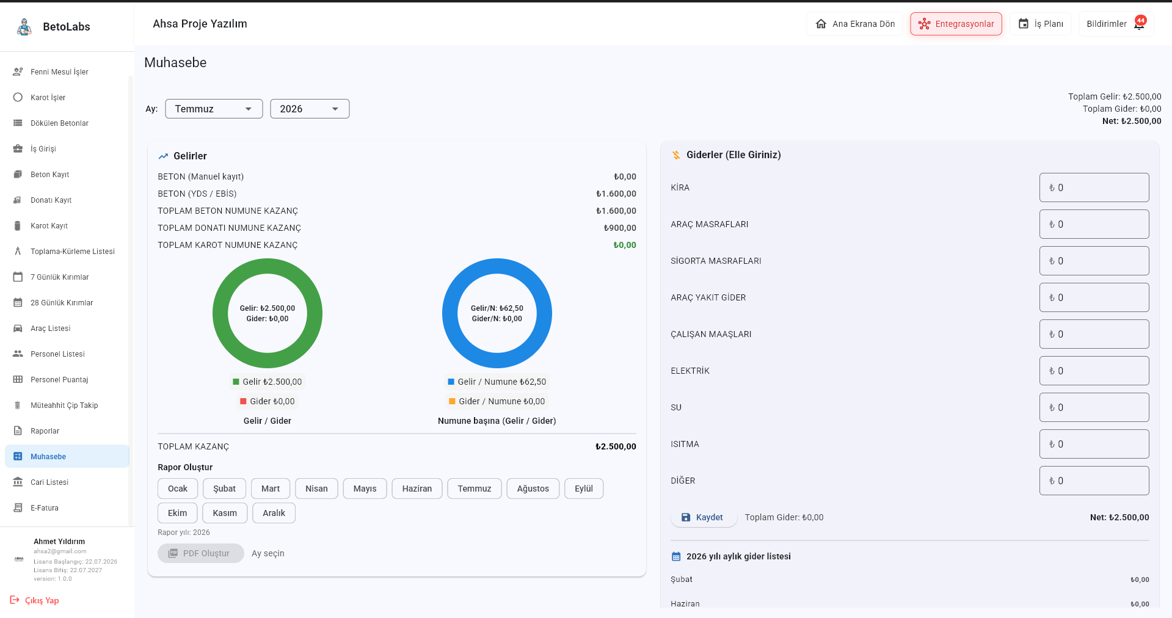Select the Aralık report month chip
1172x618 pixels.
pos(274,513)
